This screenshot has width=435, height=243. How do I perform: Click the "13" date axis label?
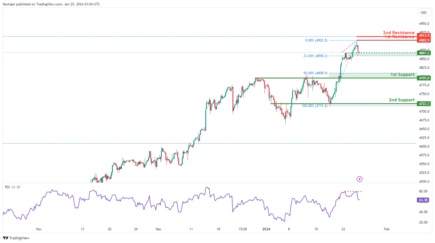point(83,229)
